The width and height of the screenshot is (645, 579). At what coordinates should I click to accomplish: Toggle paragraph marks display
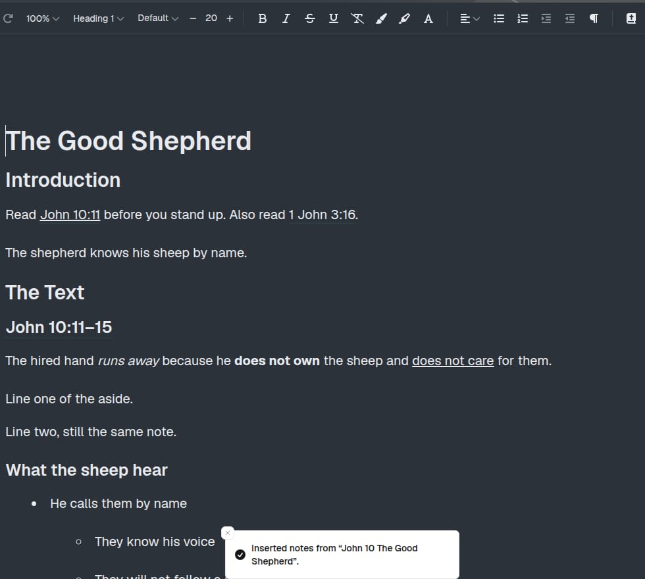(594, 18)
